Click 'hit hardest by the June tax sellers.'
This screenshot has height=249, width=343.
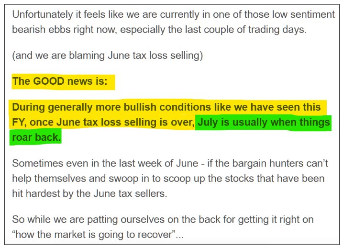(89, 193)
